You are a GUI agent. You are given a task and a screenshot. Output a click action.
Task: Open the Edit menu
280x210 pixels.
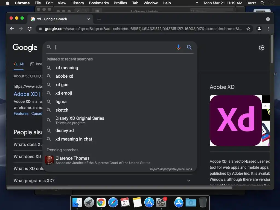[x=49, y=3]
